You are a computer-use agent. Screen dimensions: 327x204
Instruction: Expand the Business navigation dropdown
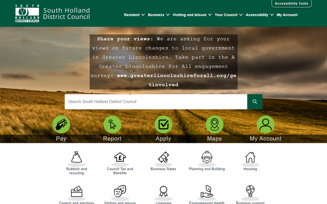click(158, 15)
